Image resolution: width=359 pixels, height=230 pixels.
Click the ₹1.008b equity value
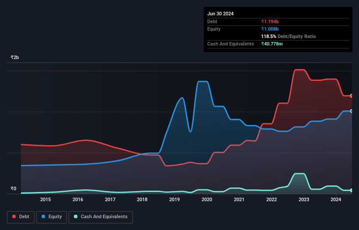coord(270,29)
